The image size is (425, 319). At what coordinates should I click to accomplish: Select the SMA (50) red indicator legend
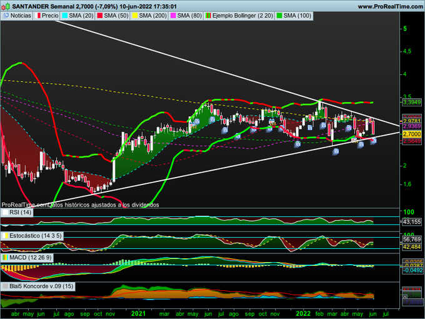pos(112,16)
